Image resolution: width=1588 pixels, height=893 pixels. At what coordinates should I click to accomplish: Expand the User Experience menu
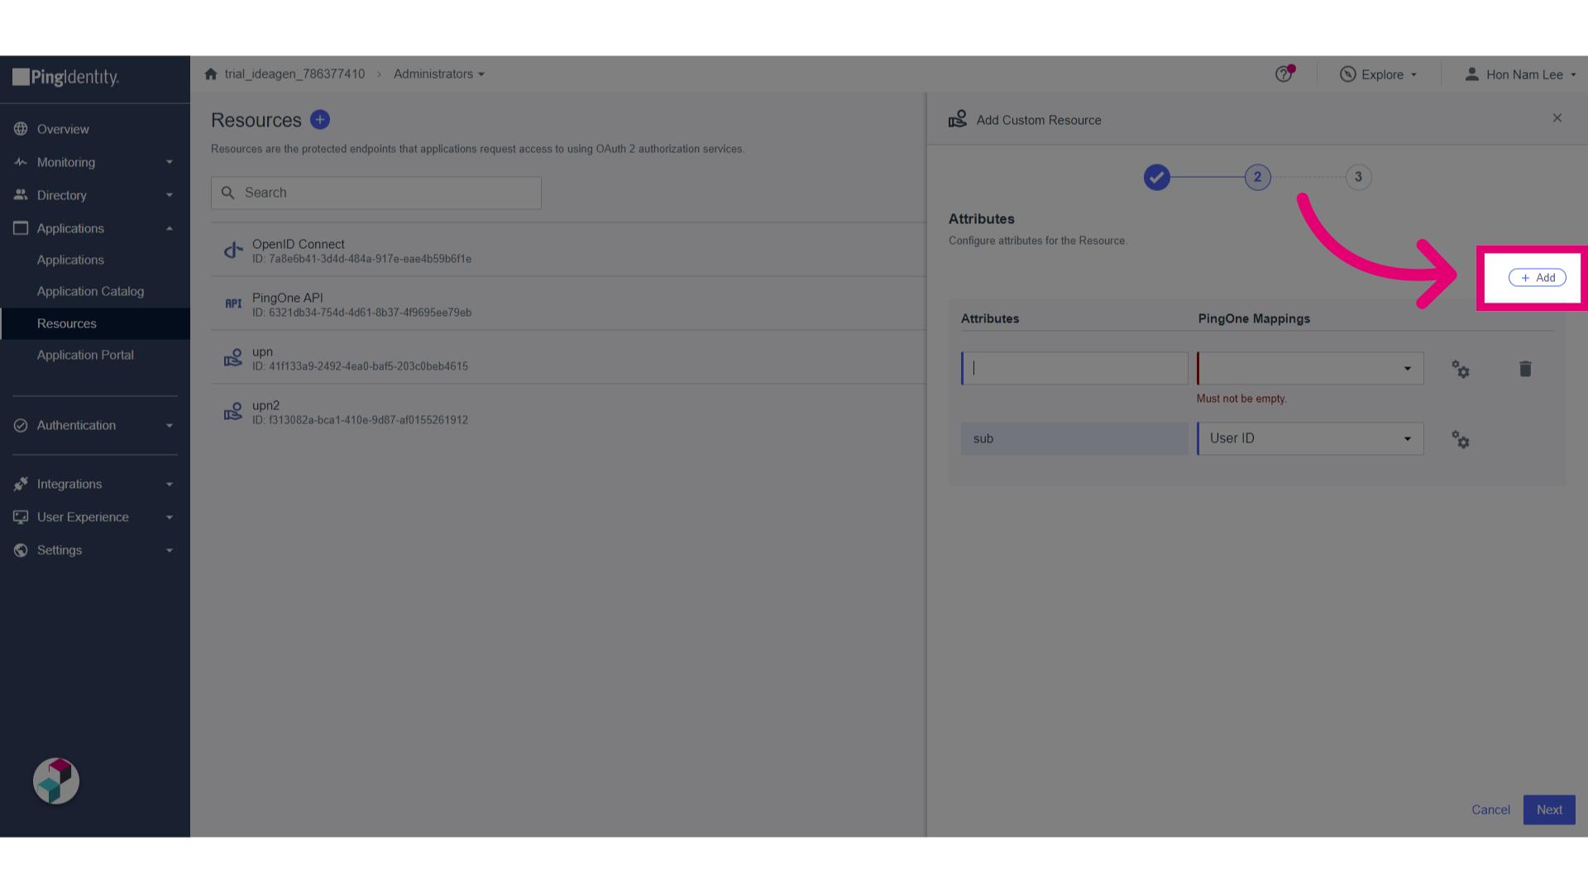[x=95, y=517]
